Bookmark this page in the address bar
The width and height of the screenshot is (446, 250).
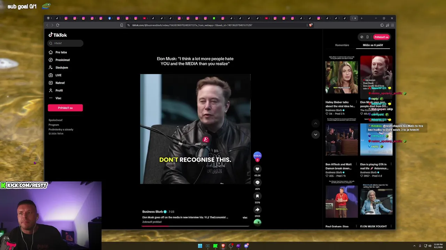click(x=122, y=25)
